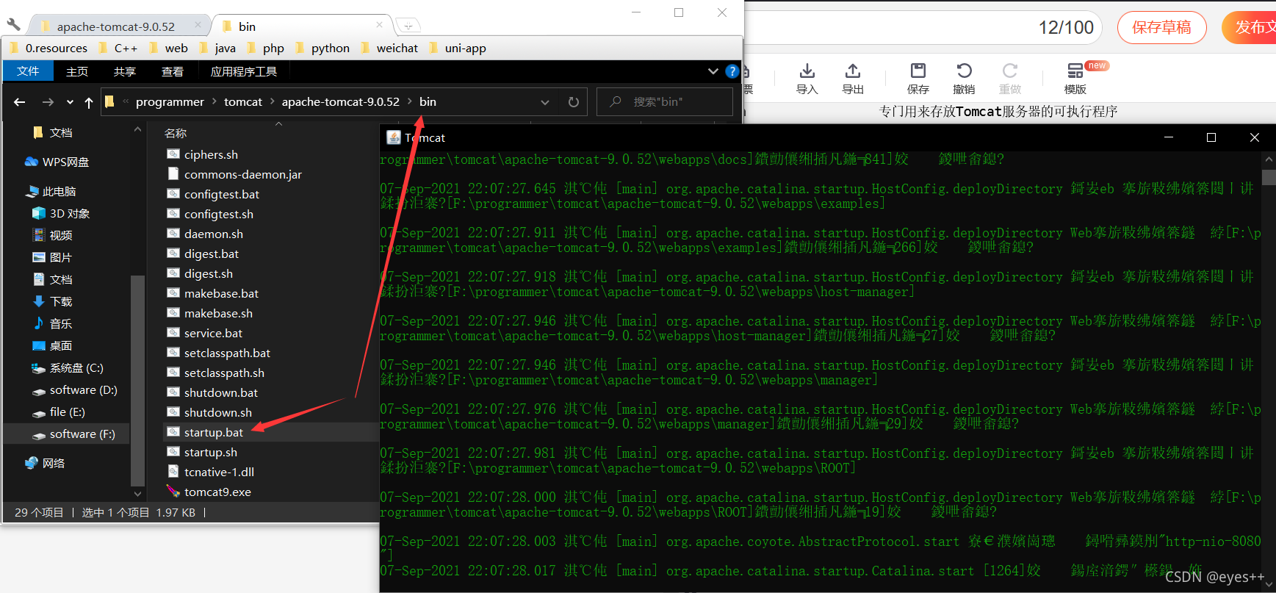Click tomcat9.exe file icon
The width and height of the screenshot is (1276, 593).
click(173, 492)
